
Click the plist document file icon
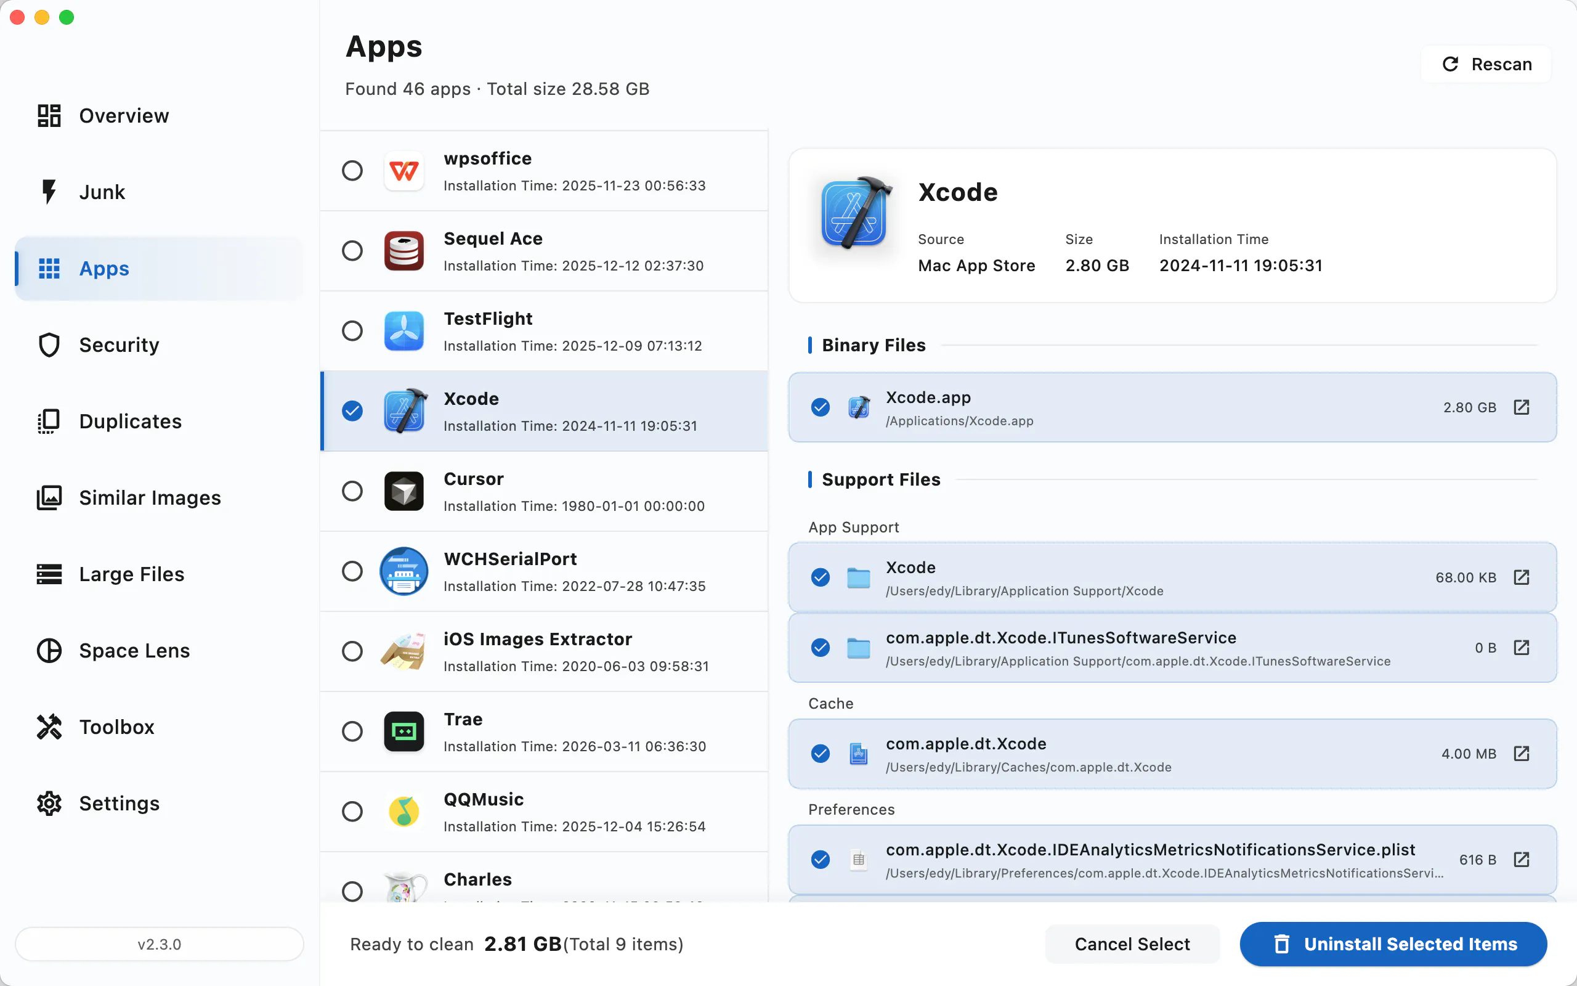[859, 860]
